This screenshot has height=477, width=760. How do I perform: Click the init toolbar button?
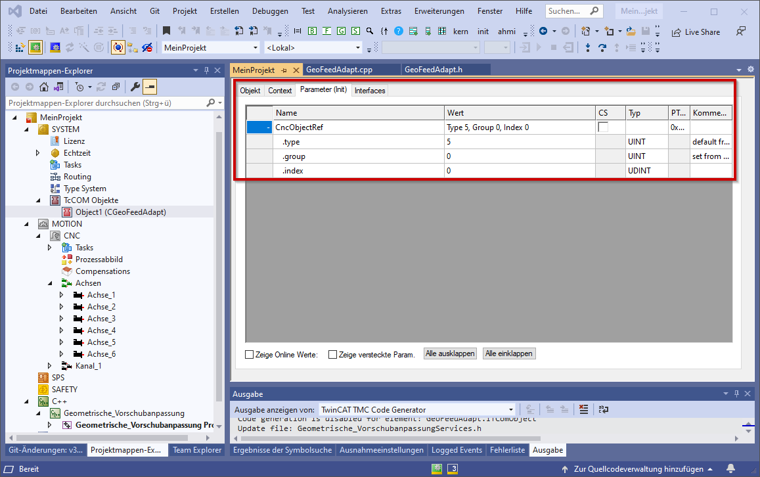(x=483, y=32)
